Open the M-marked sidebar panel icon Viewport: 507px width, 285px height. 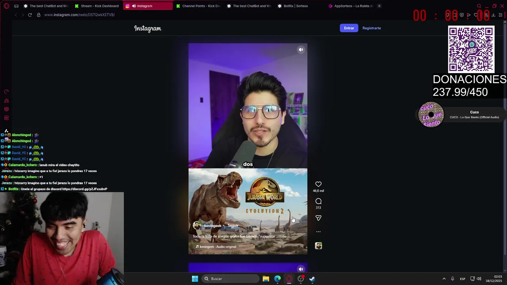point(6,118)
